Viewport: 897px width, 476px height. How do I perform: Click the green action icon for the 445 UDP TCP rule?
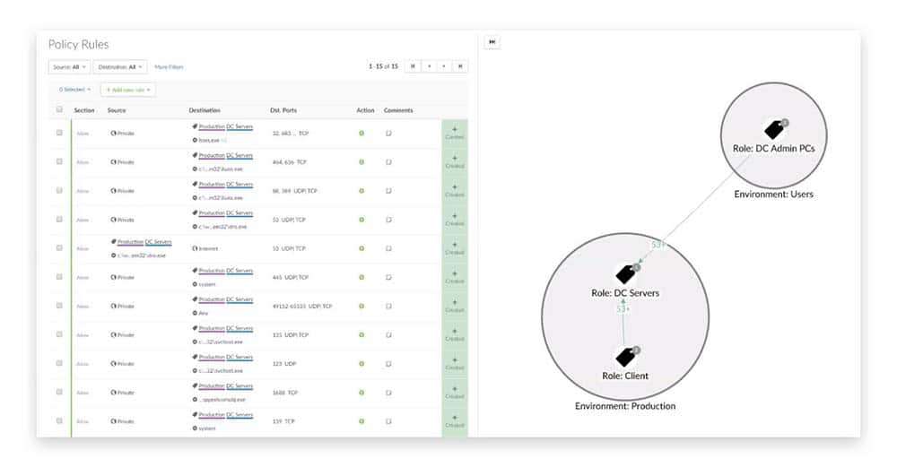[361, 277]
